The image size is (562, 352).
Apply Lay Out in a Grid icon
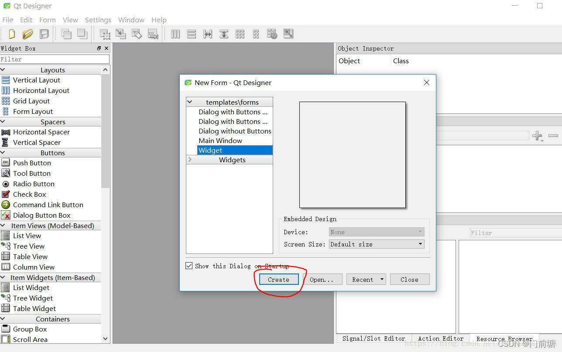point(240,34)
